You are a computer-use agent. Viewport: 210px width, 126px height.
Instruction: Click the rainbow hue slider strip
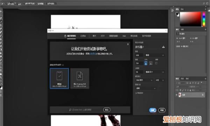coord(204,19)
